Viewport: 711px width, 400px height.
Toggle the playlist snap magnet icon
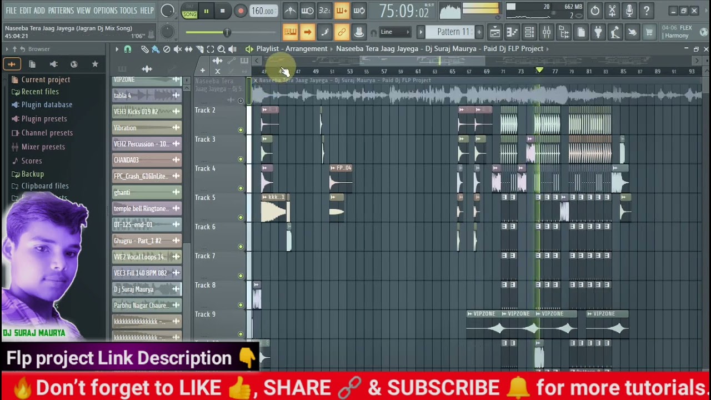(x=128, y=49)
